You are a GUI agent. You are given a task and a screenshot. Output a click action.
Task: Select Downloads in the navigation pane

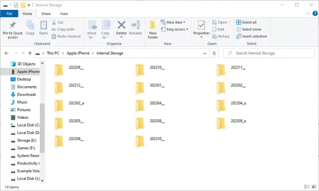coord(23,94)
